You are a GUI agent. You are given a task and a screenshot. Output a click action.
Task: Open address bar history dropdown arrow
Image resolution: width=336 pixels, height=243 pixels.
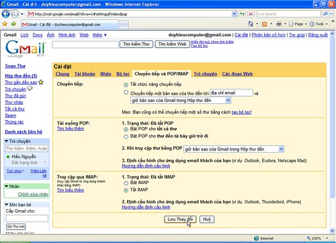click(234, 14)
